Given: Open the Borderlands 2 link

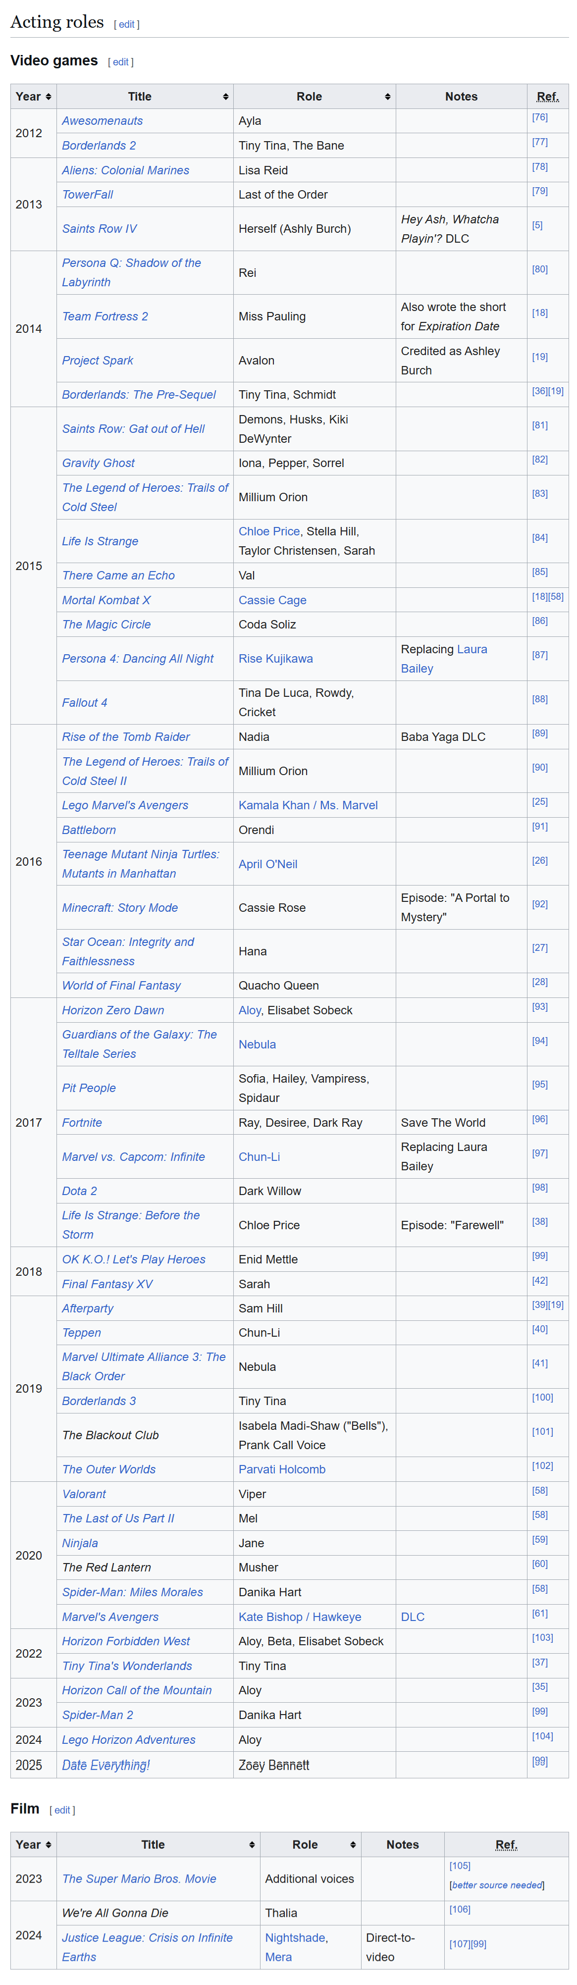Looking at the screenshot, I should coord(99,146).
